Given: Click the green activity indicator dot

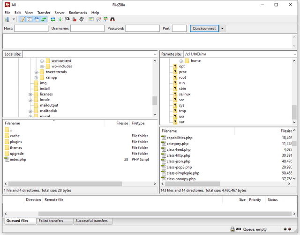Looking at the screenshot, I should 285,229.
